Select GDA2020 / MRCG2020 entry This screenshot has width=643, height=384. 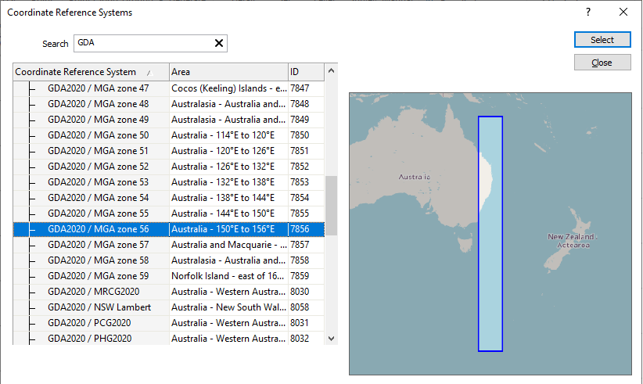coord(93,292)
